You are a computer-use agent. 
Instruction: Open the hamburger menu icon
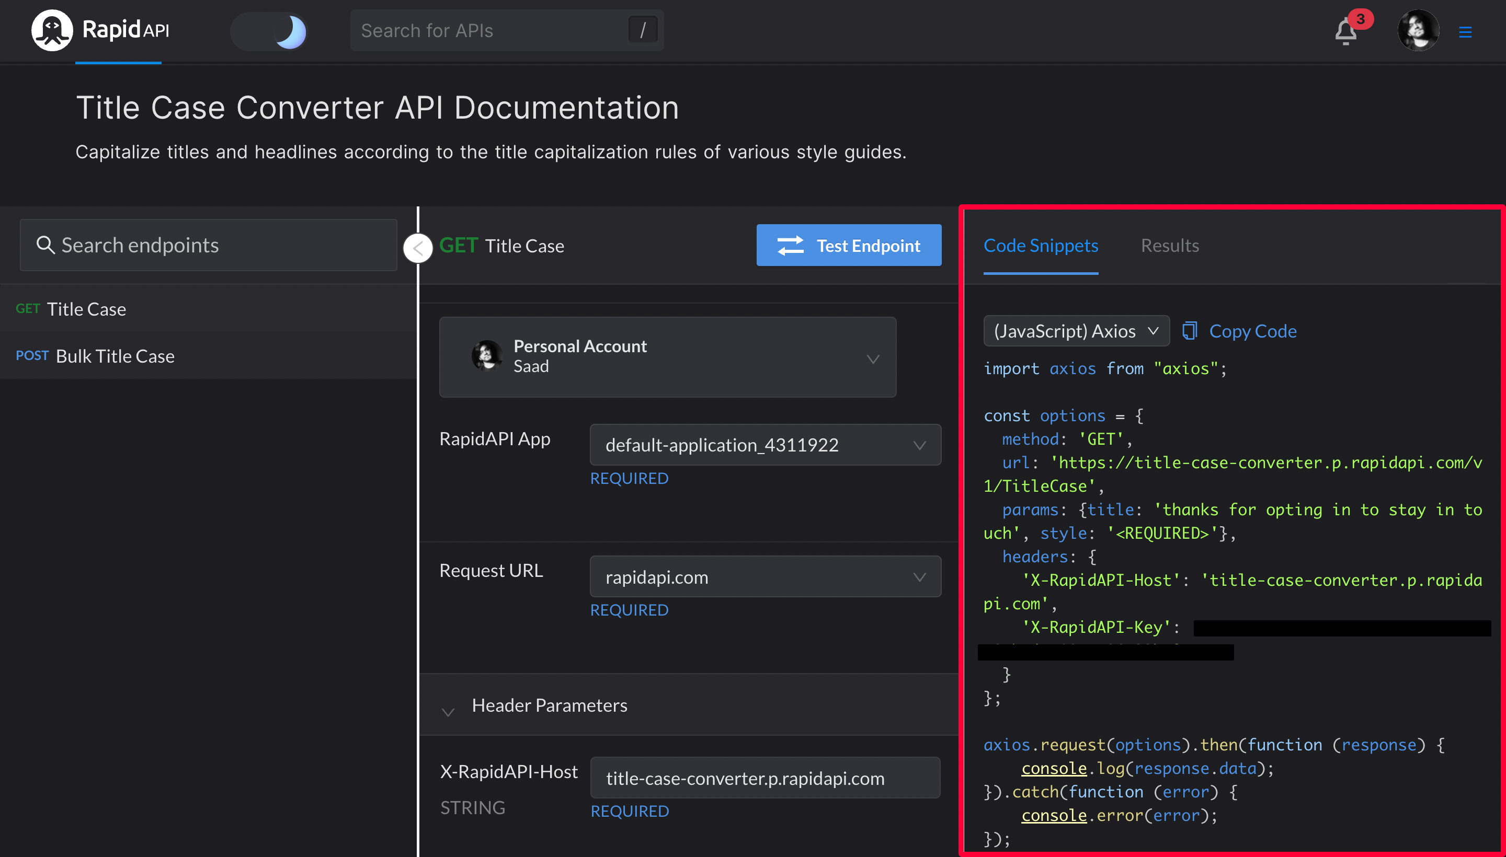coord(1465,32)
